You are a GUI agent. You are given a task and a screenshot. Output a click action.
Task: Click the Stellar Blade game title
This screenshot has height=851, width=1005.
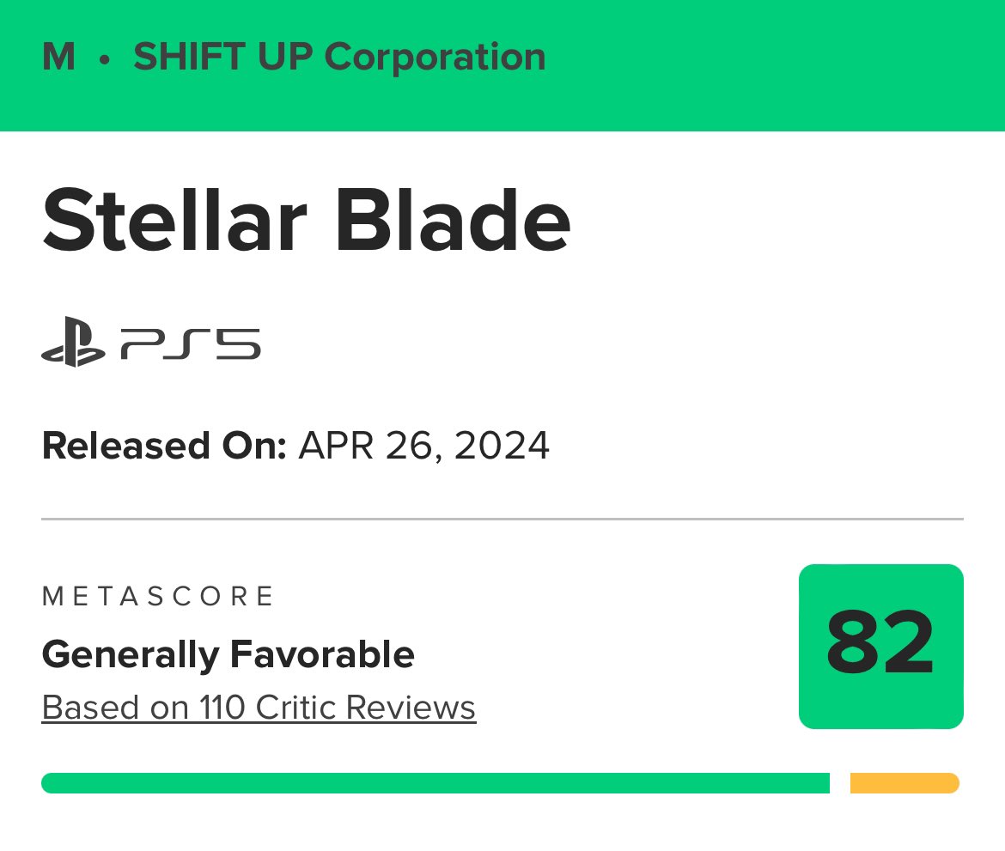tap(306, 221)
